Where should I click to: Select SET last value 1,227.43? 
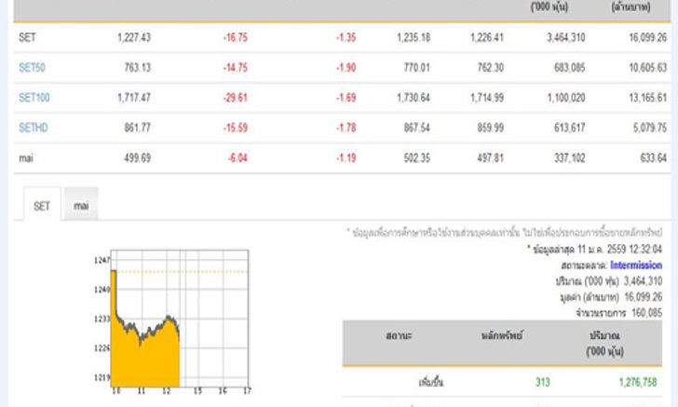(x=134, y=37)
